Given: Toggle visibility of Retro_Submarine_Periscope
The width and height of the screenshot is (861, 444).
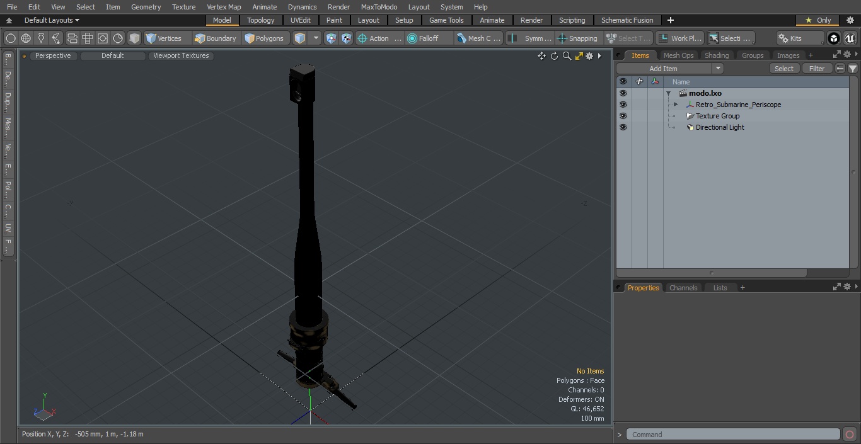Looking at the screenshot, I should tap(623, 105).
